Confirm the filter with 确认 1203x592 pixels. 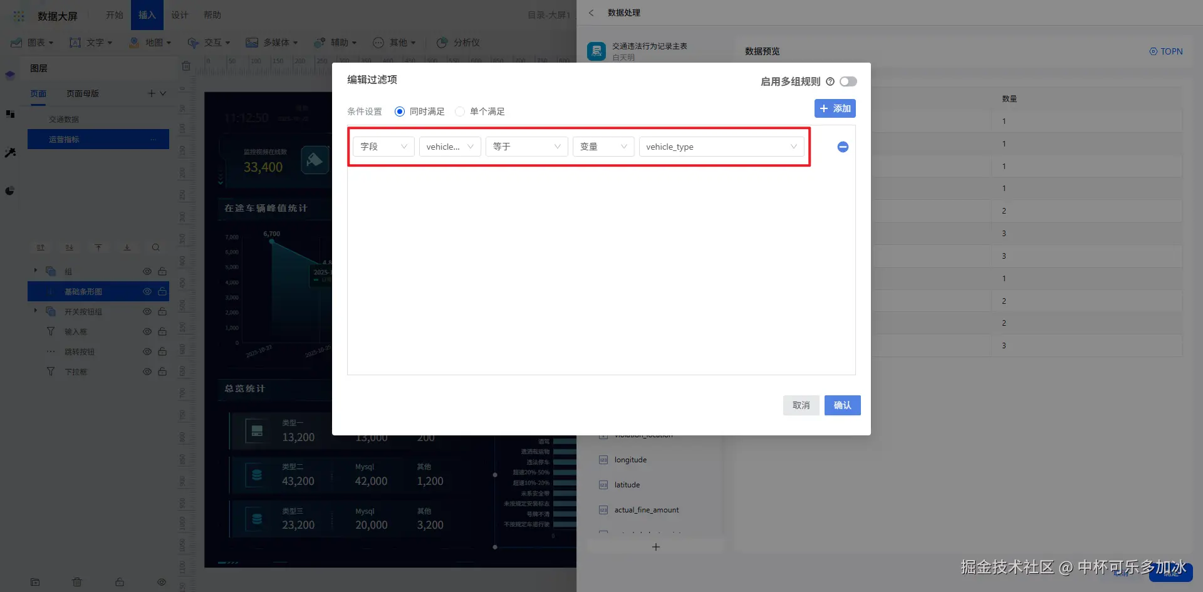point(843,405)
